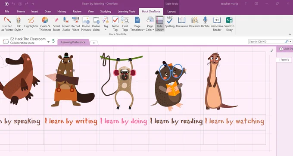The height and width of the screenshot is (156, 293).
Task: Click the notebook sync status number 5
Action: coord(53,41)
